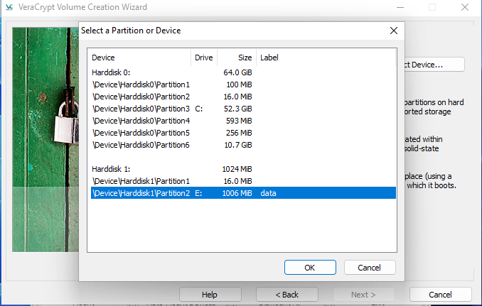Click the 64.0 GiB size value
The height and width of the screenshot is (306, 482).
pos(237,72)
